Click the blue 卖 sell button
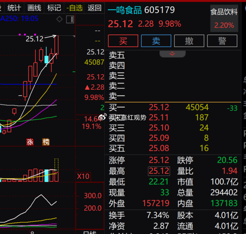 click(156, 41)
